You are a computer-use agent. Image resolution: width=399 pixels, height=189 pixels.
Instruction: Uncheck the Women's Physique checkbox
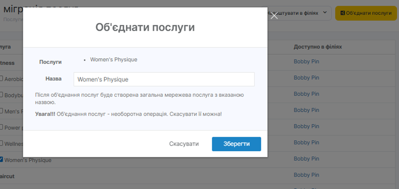[x=1, y=160]
